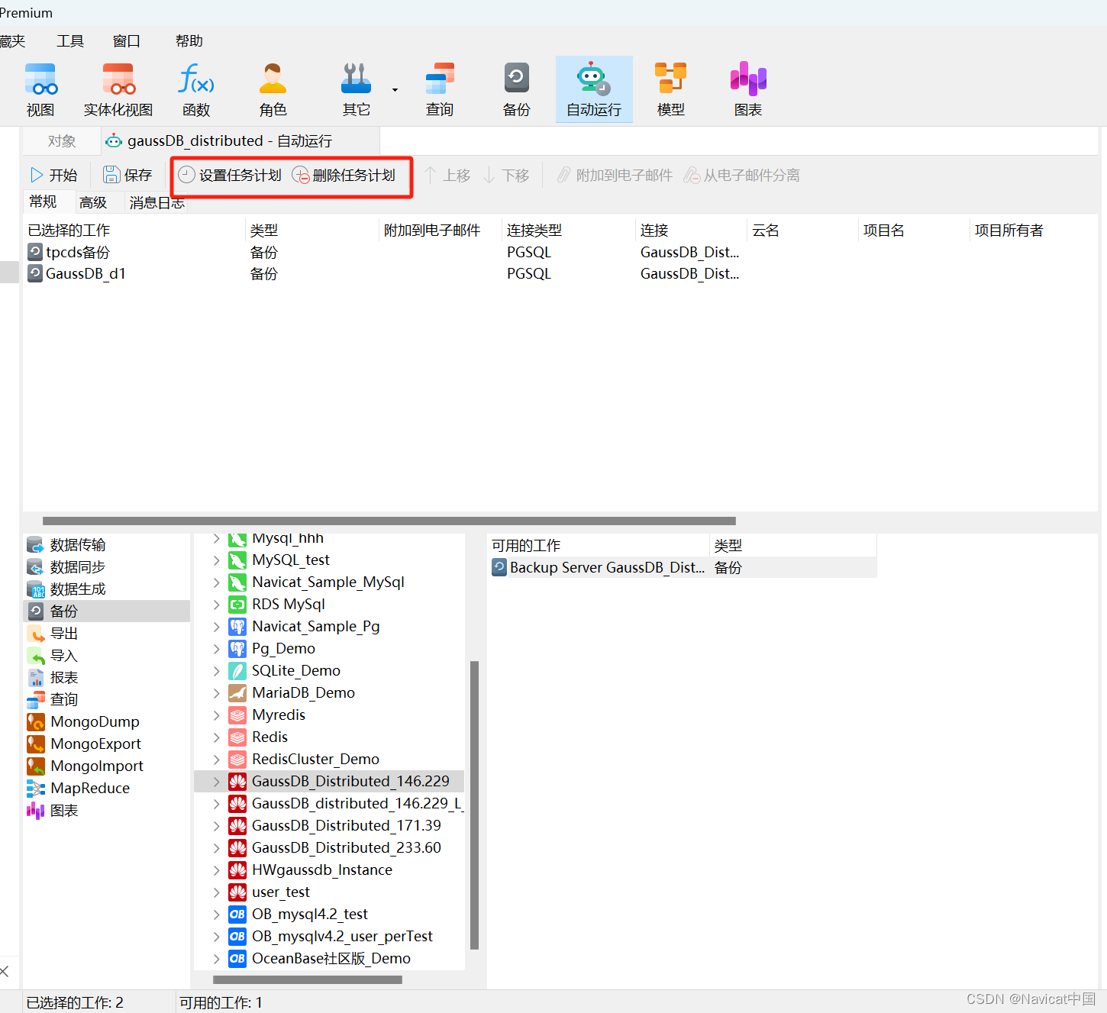Open the 工具 menu

coord(70,41)
